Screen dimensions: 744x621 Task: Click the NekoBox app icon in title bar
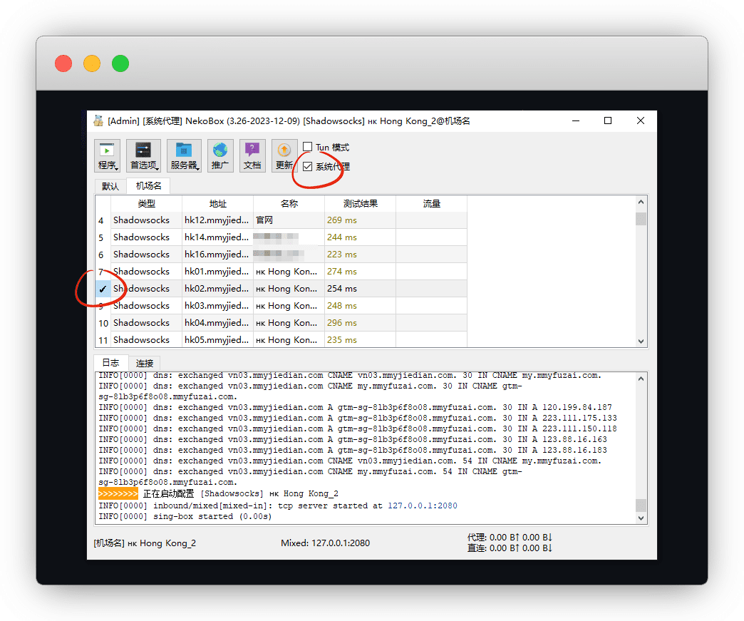[x=98, y=120]
